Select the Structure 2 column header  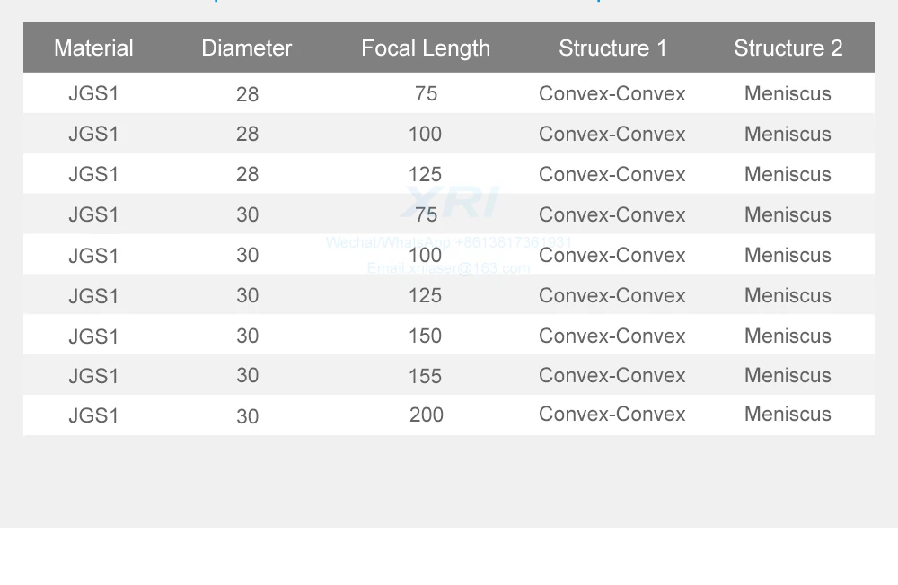pos(788,48)
